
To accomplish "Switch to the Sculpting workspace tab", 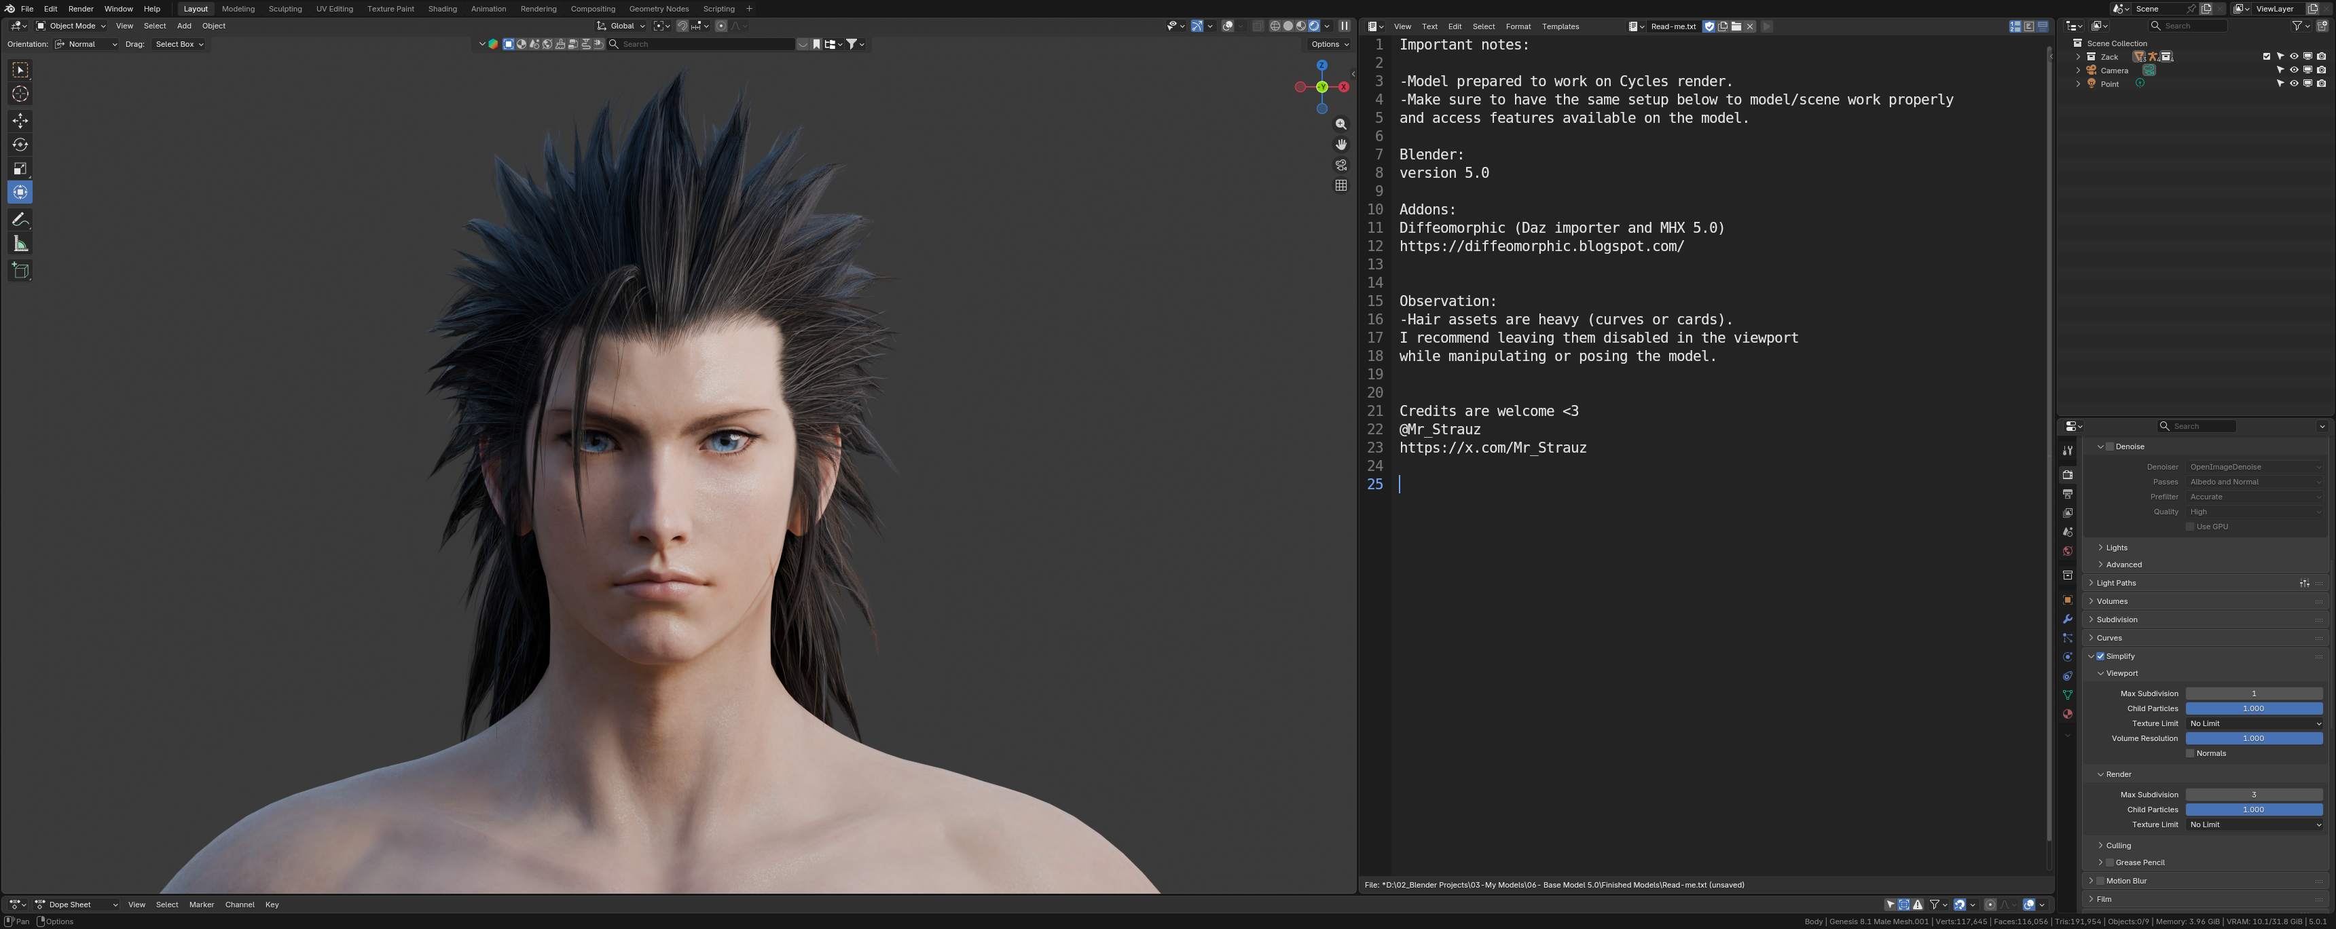I will [285, 9].
